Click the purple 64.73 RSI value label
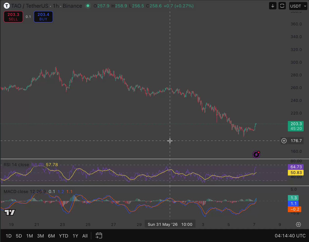Screen dimensions: 309x242 point(296,167)
